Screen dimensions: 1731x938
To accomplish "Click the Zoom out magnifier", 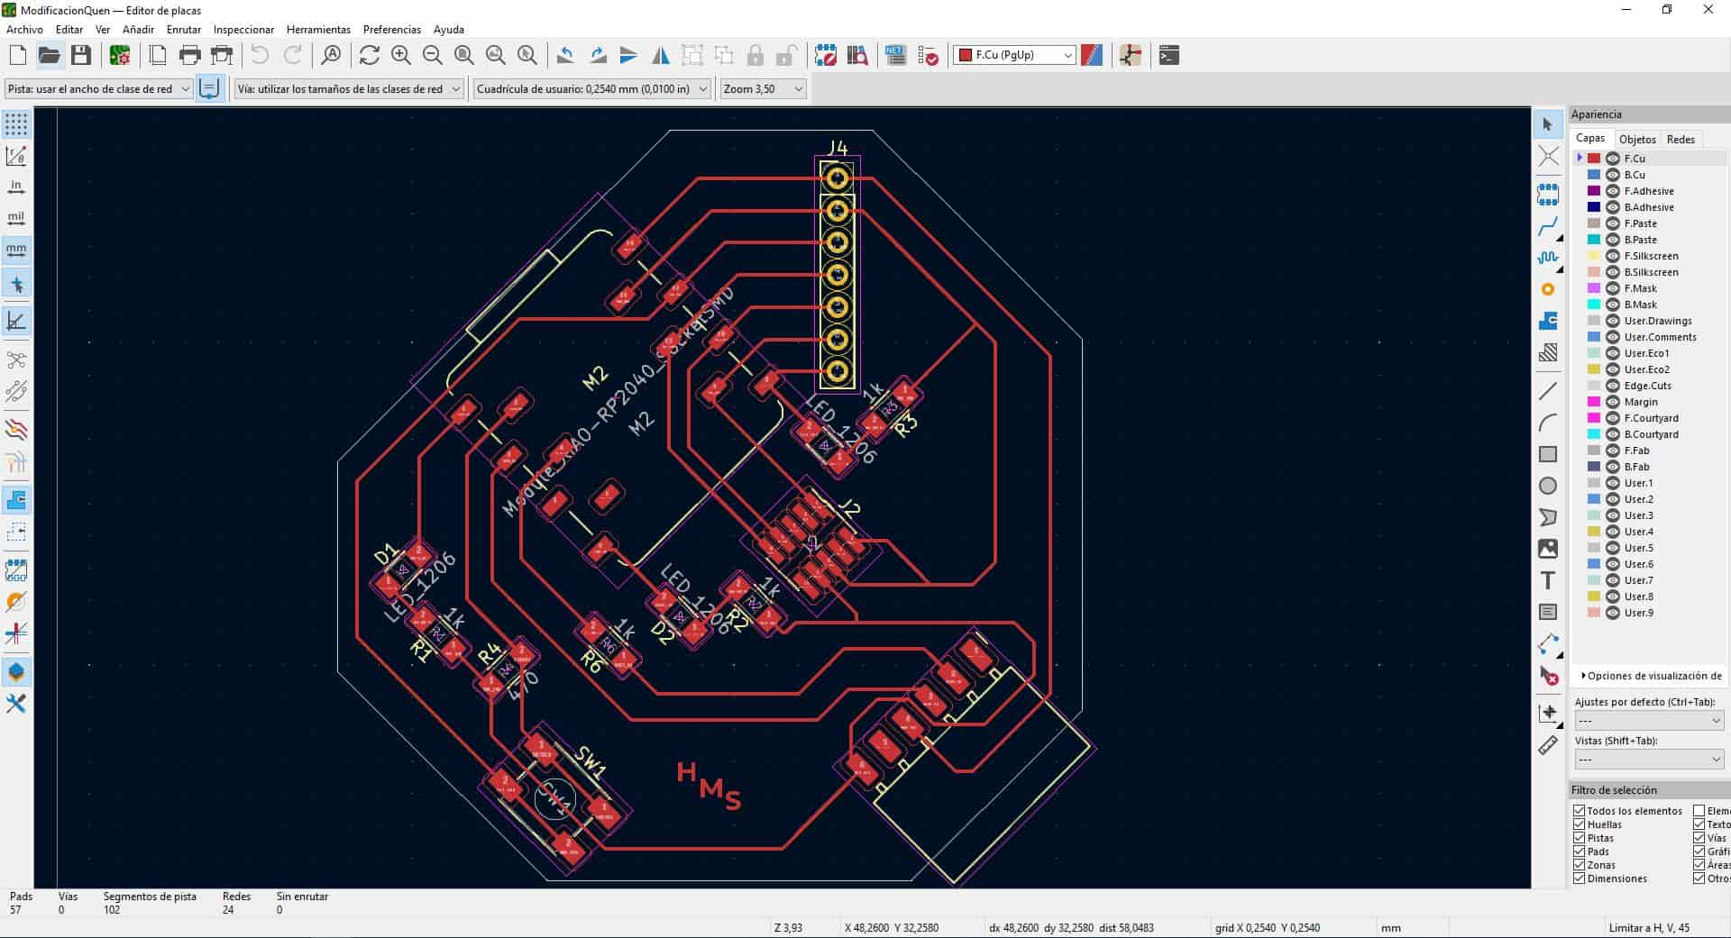I will [433, 56].
